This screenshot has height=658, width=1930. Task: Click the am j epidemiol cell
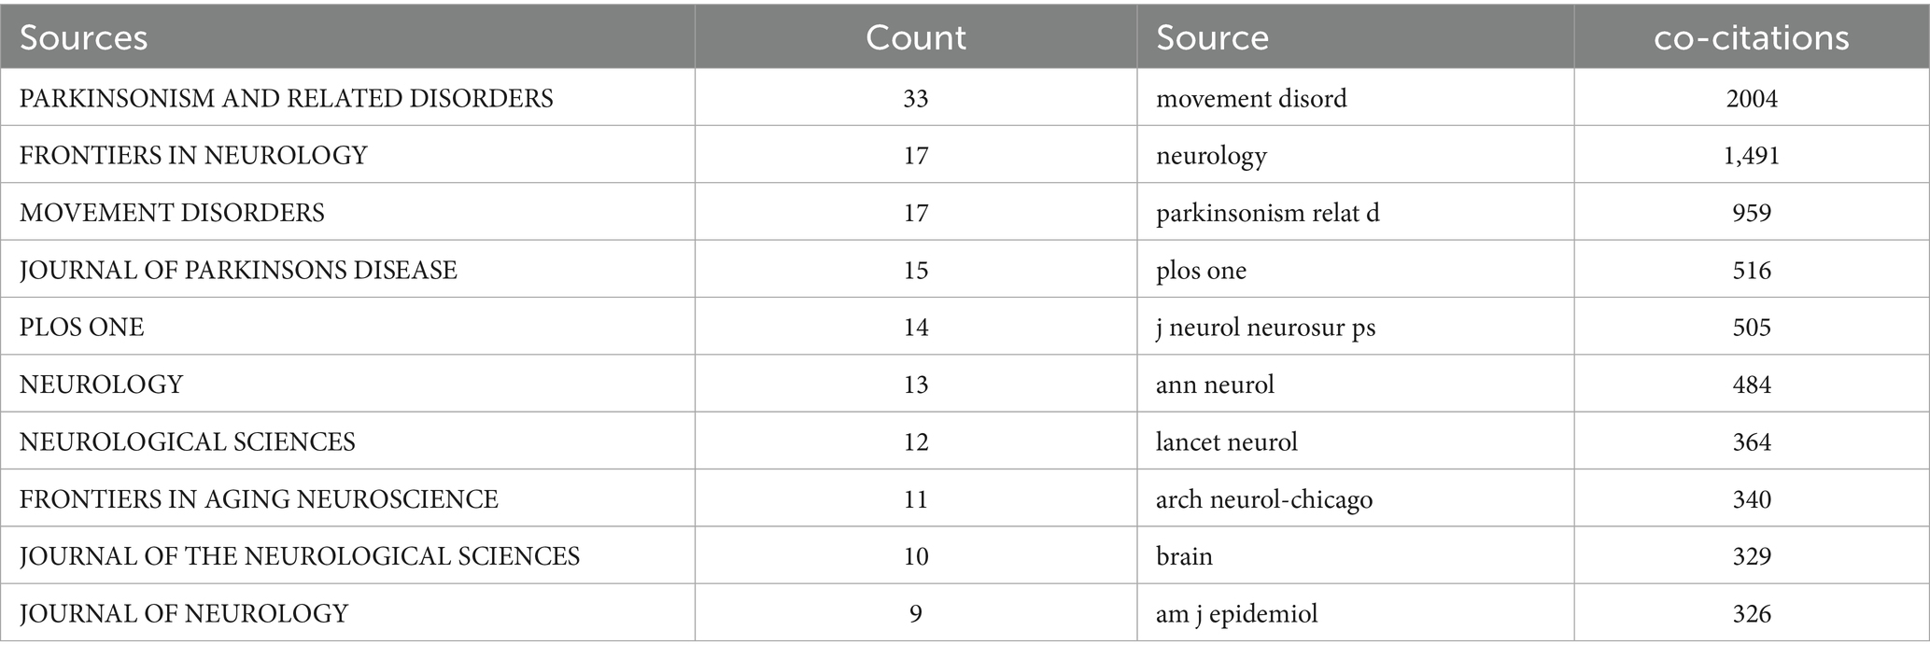point(1236,613)
